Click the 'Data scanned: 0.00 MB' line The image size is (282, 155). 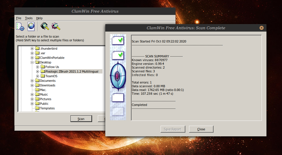[x=148, y=86]
